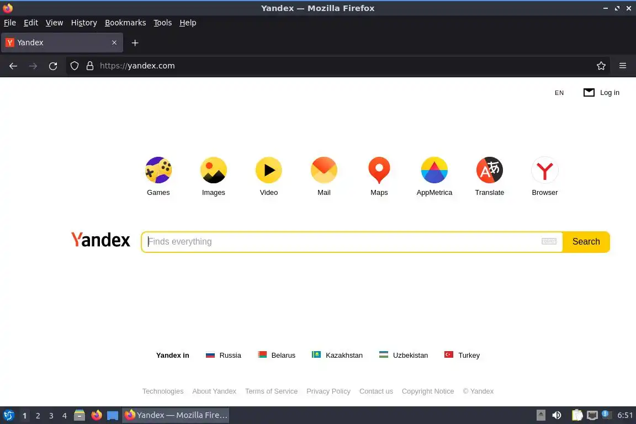This screenshot has height=424, width=636.
Task: Open the clipboard manager tray icon
Action: (577, 415)
